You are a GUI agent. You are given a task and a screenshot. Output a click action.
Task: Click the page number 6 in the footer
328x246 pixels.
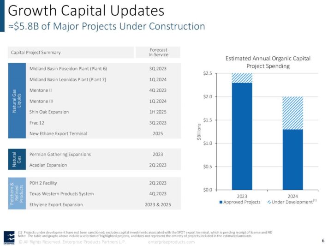(x=322, y=240)
